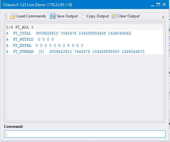The width and height of the screenshot is (170, 142).
Task: Click the Load Commands folder icon
Action: pyautogui.click(x=13, y=16)
